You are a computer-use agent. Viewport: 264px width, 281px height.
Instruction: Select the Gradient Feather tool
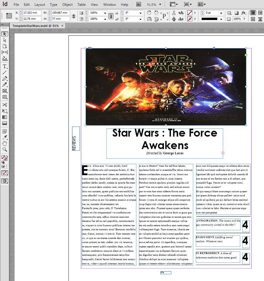(x=5, y=123)
